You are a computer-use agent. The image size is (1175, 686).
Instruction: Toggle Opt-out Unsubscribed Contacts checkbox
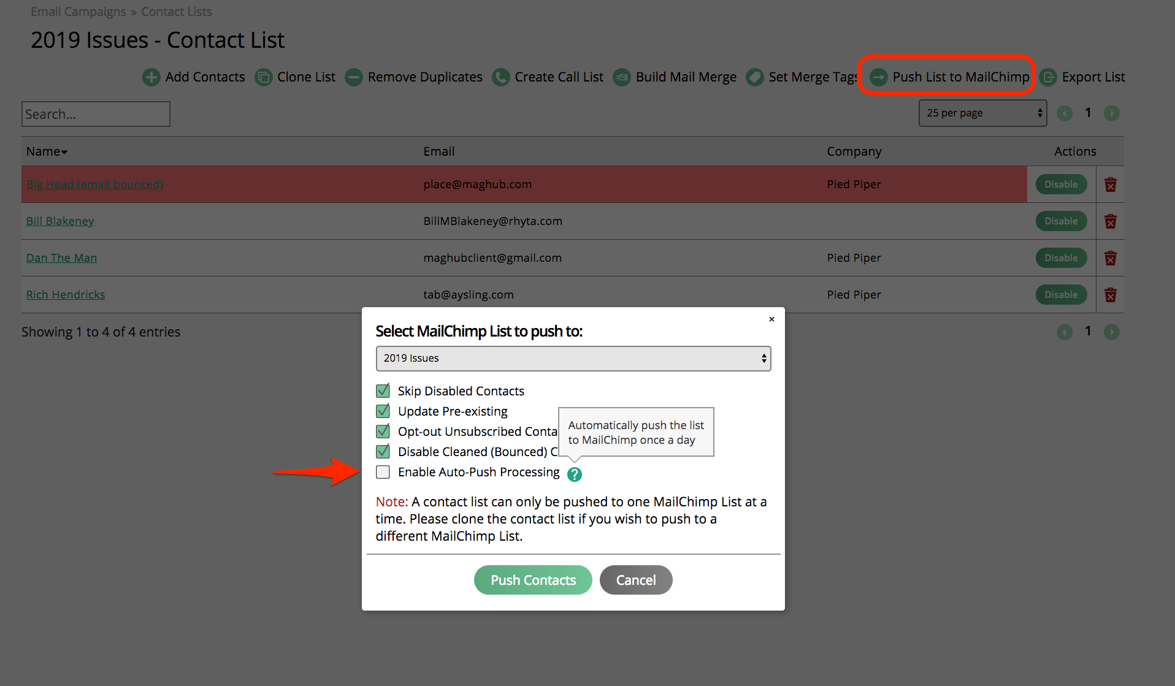click(x=383, y=432)
